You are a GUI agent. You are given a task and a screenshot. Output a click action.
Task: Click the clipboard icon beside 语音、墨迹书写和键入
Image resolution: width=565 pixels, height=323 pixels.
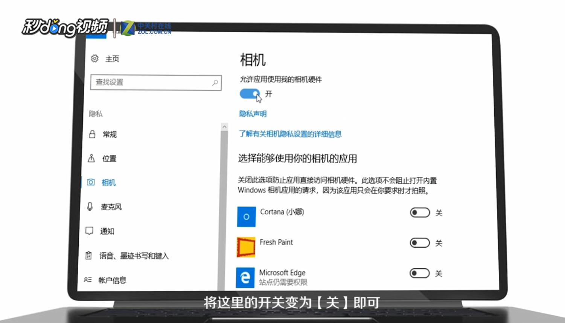click(88, 256)
